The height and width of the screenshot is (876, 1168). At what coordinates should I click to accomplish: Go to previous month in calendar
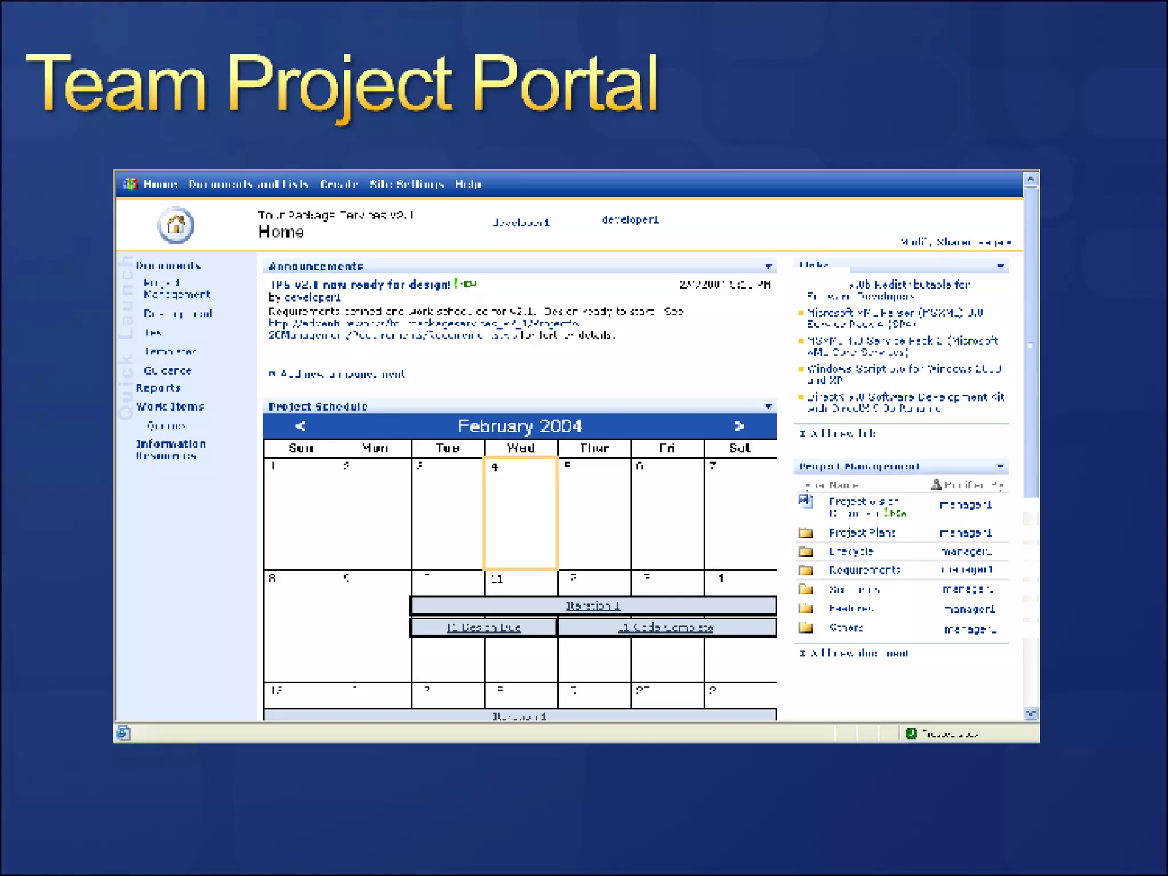pos(301,426)
